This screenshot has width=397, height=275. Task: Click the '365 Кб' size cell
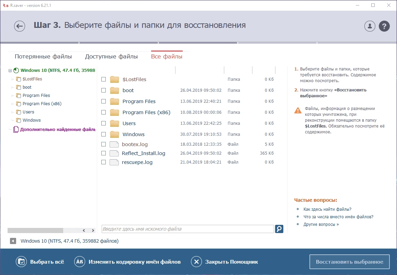point(266,153)
